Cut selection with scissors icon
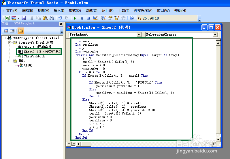The image size is (230, 159). [32, 18]
